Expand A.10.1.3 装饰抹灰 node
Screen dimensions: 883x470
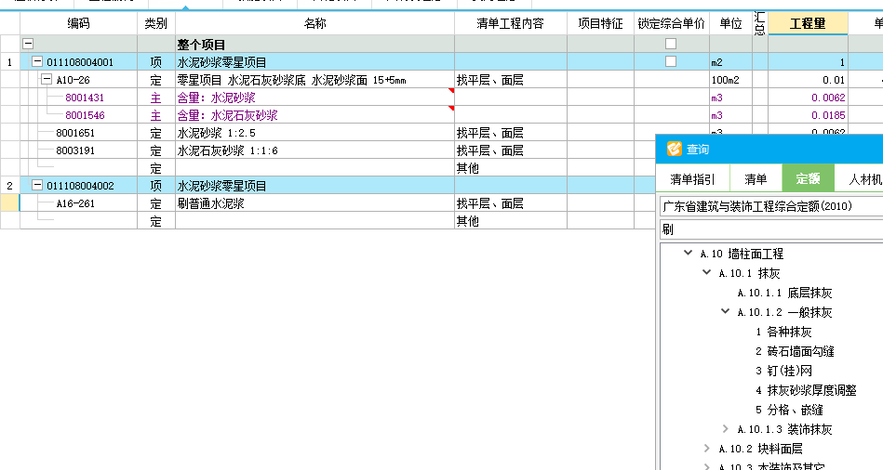726,429
